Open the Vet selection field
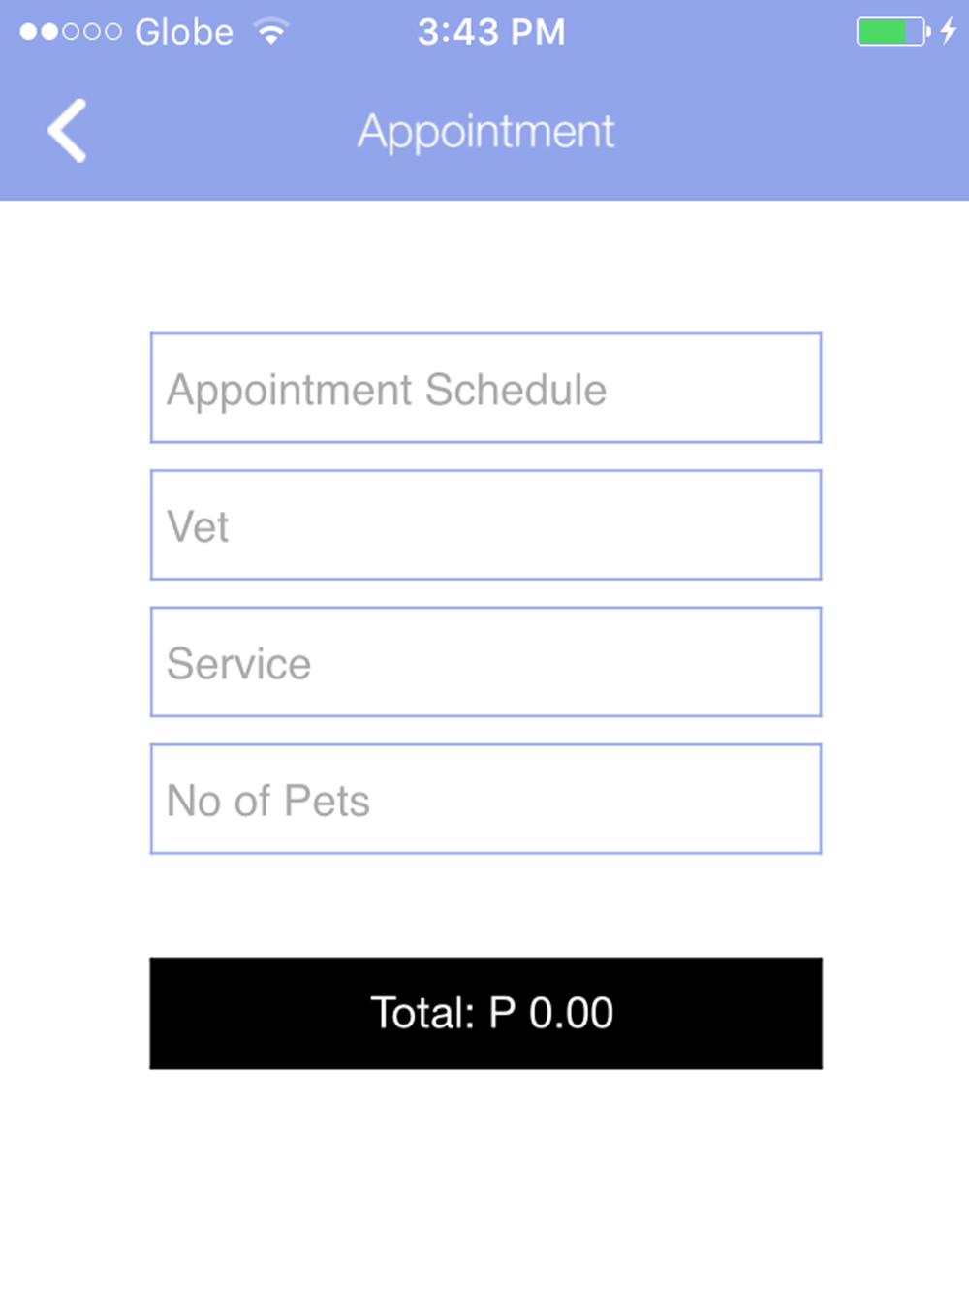The width and height of the screenshot is (969, 1293). click(485, 524)
